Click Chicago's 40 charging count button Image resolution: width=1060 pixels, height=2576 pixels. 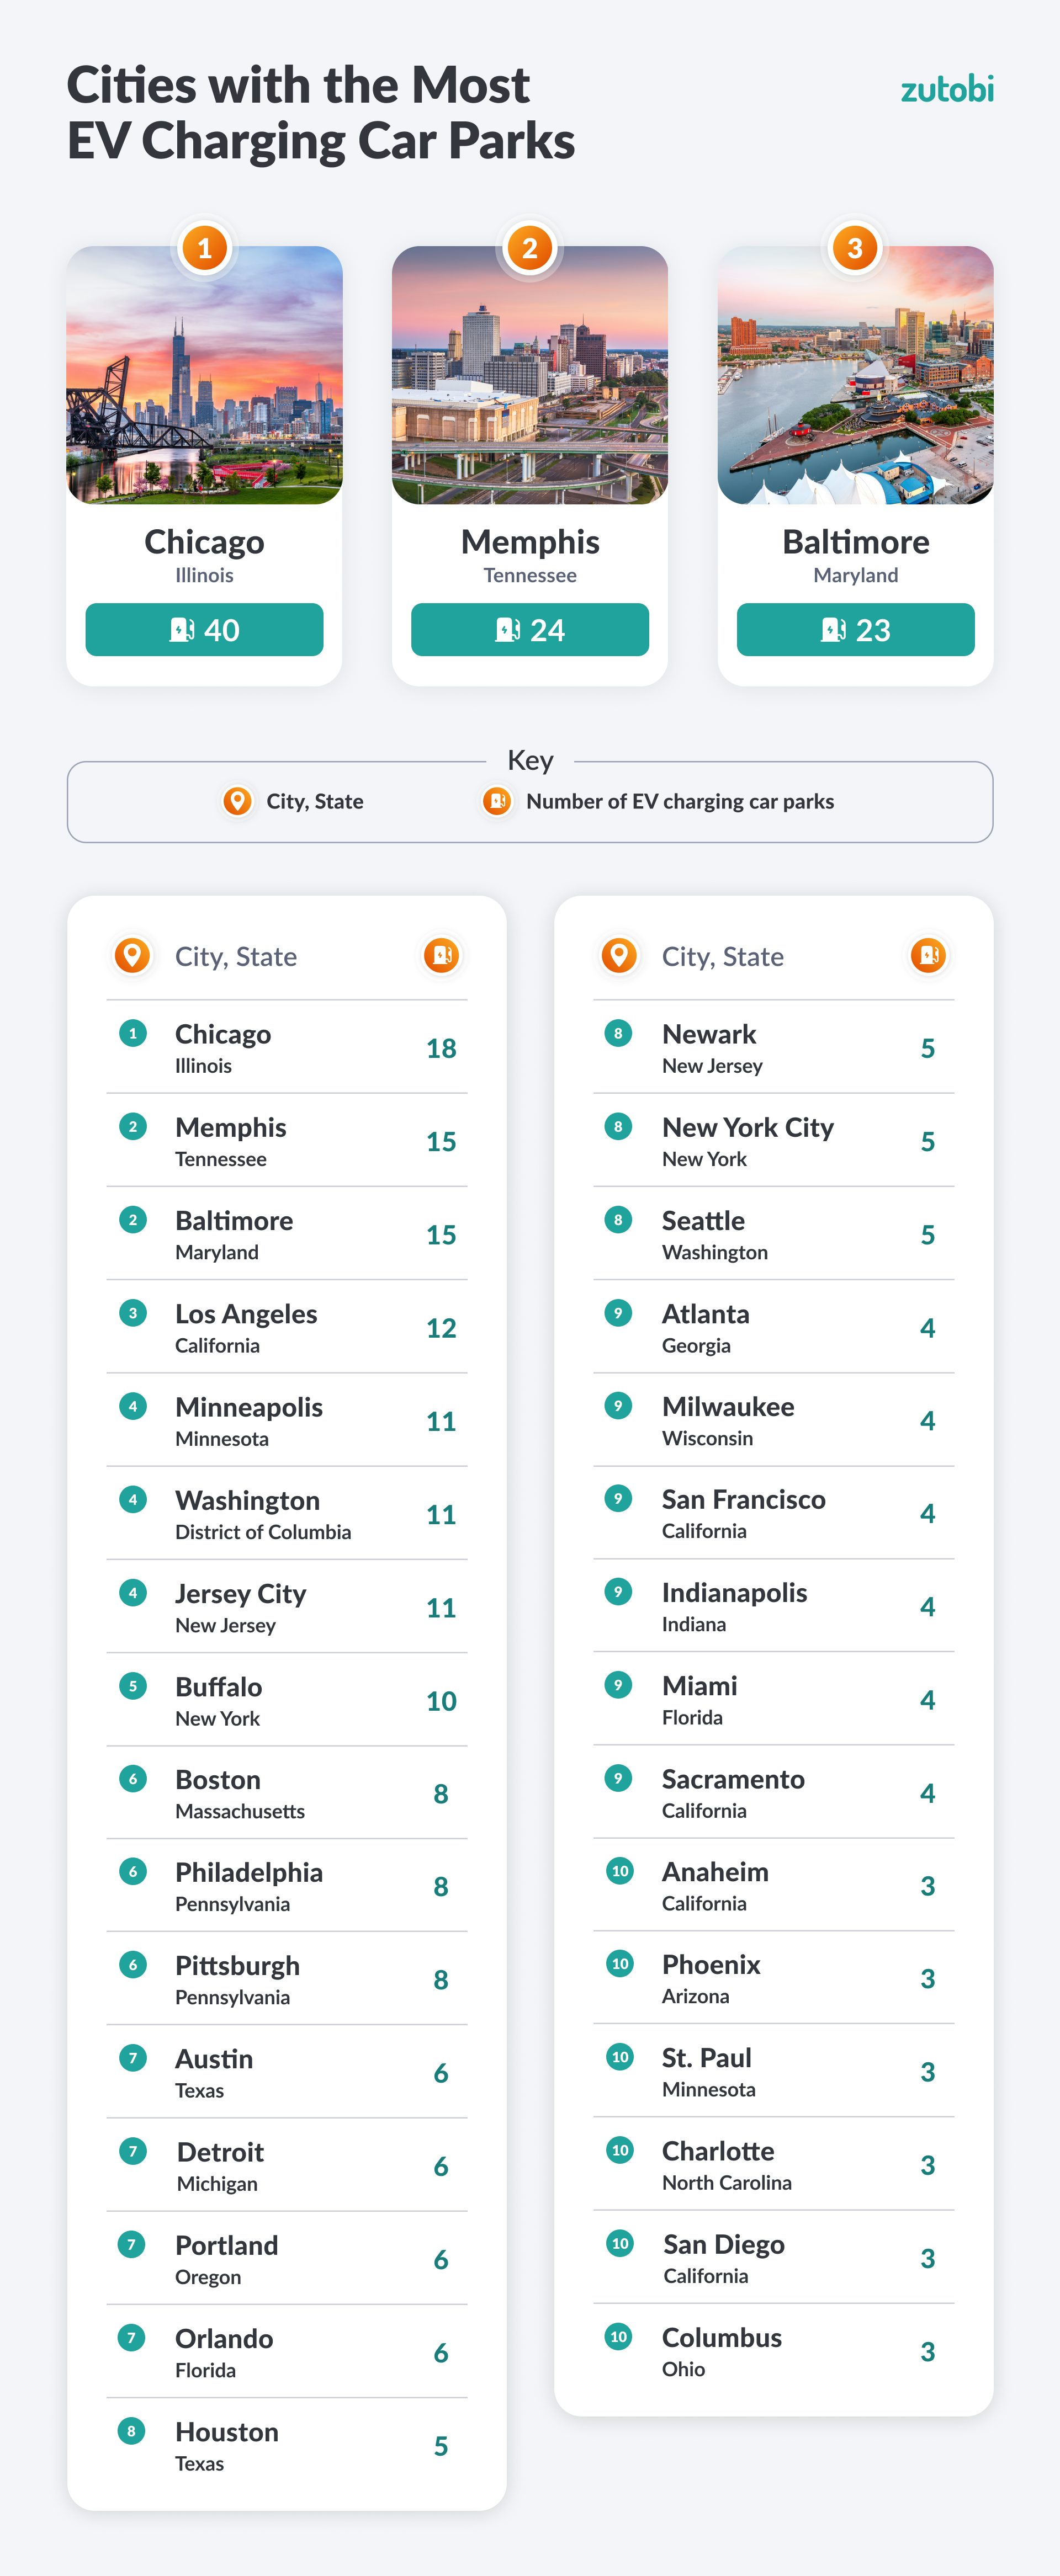[x=204, y=630]
